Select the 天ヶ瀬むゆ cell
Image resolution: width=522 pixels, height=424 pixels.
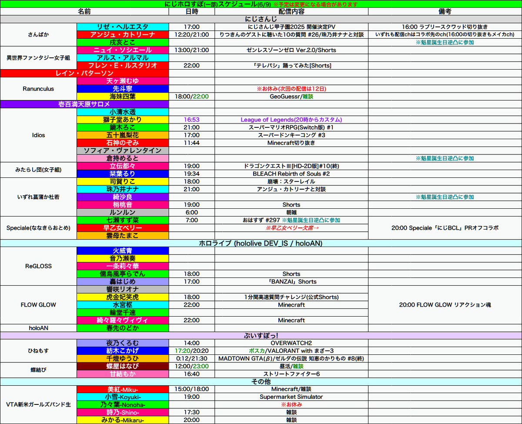tap(123, 81)
